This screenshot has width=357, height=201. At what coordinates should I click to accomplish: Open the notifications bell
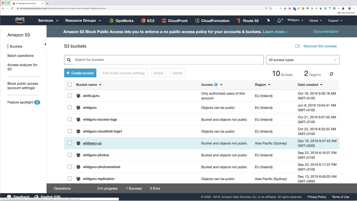pyautogui.click(x=279, y=20)
